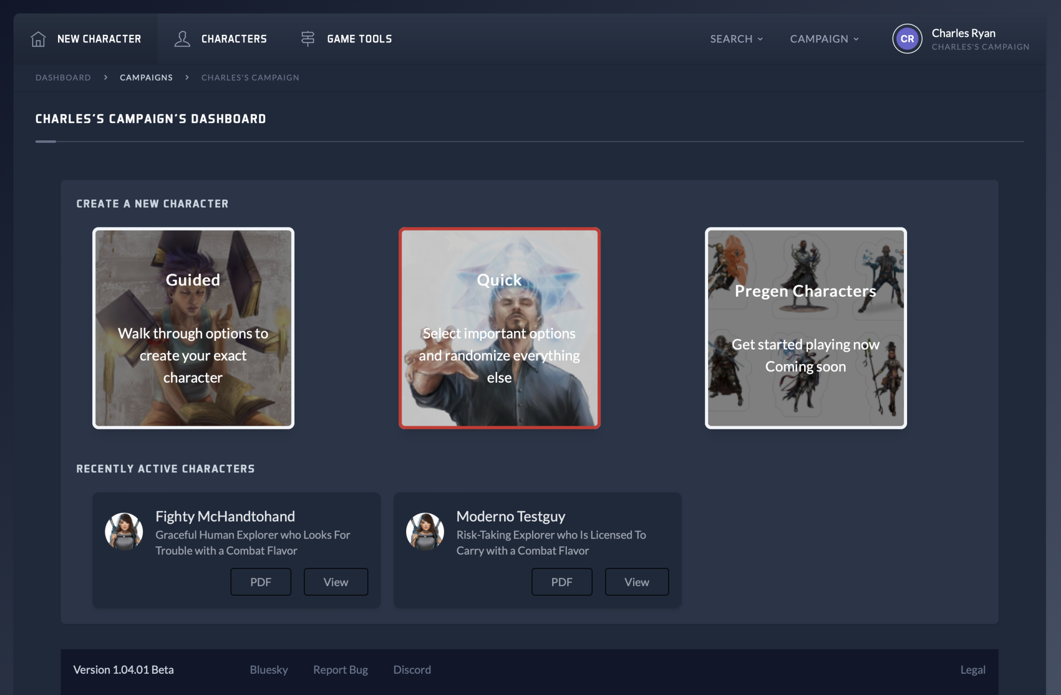Screen dimensions: 1061x695
Task: Open the Game Tools menu item
Action: (359, 39)
